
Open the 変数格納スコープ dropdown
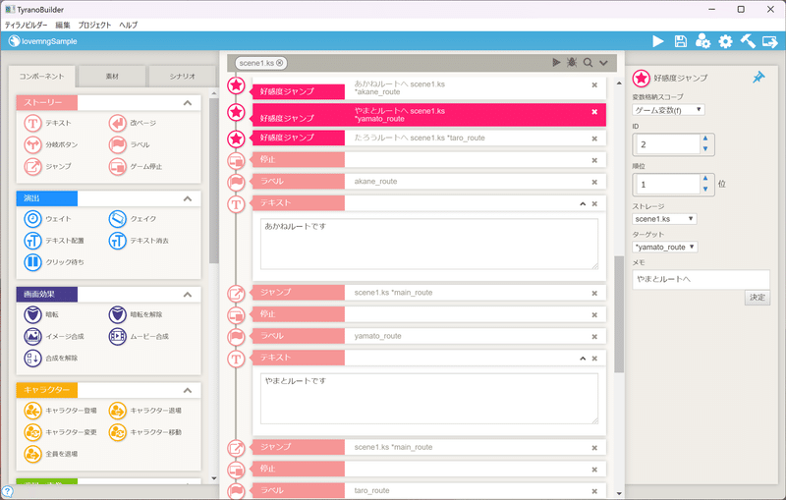point(668,110)
